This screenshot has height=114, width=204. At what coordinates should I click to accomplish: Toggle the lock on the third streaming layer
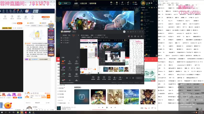(x=63, y=43)
